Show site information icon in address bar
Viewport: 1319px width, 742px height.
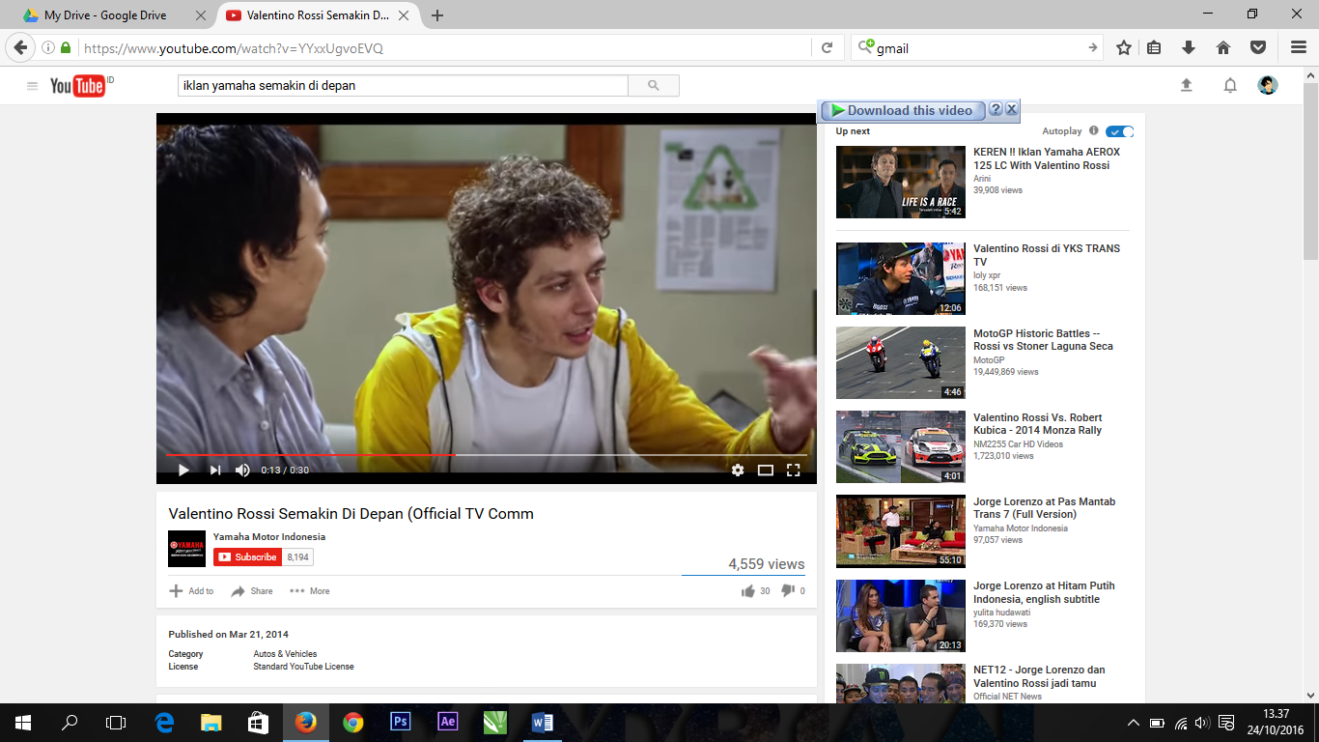(x=48, y=47)
